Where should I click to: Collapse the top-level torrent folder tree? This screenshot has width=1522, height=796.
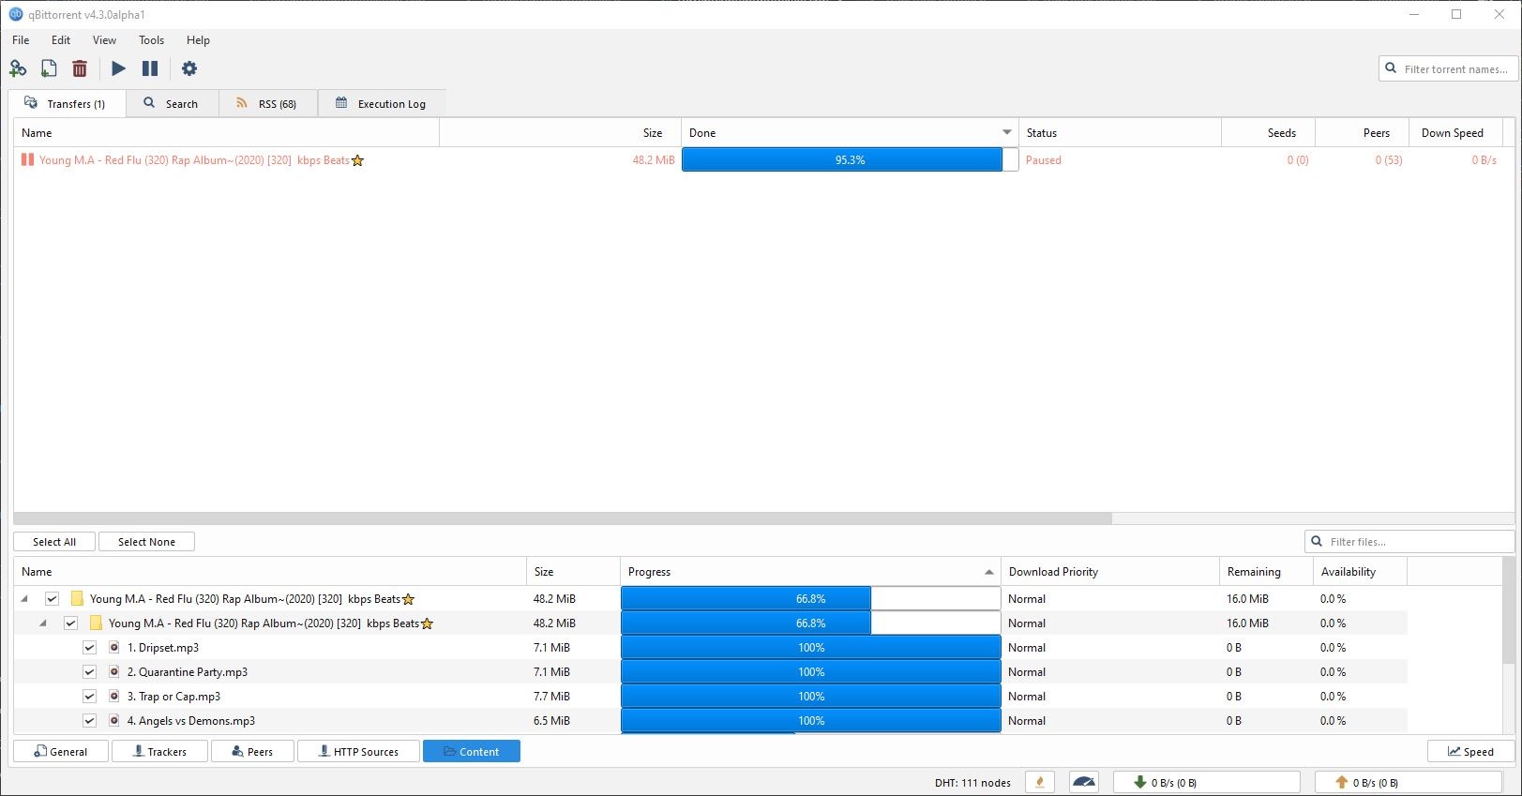point(24,599)
